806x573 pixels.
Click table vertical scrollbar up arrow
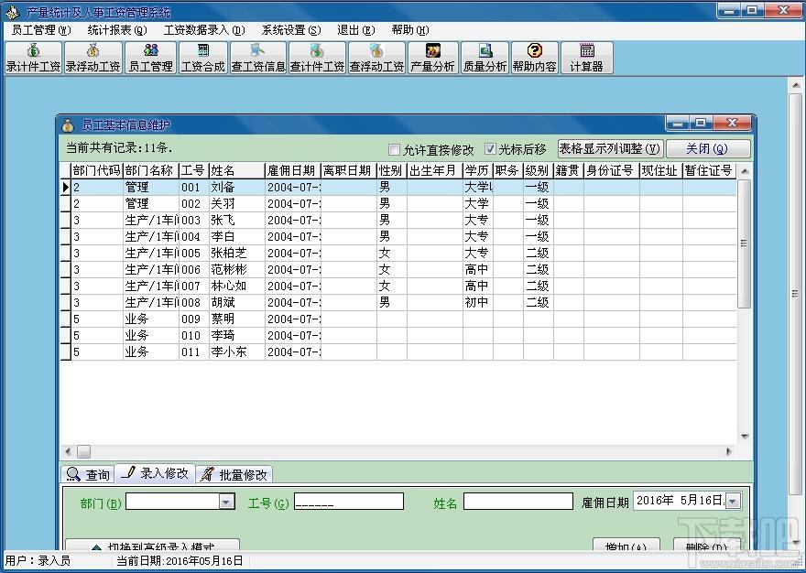745,170
